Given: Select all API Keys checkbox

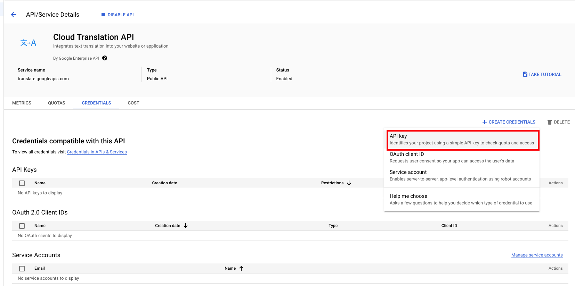Looking at the screenshot, I should [x=22, y=183].
